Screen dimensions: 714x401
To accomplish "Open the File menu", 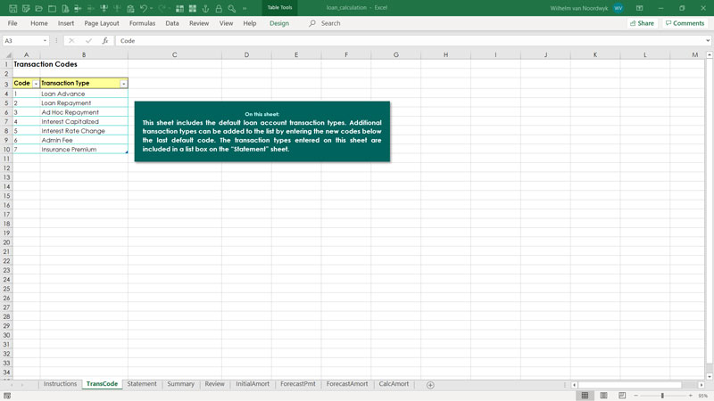I will pyautogui.click(x=12, y=23).
